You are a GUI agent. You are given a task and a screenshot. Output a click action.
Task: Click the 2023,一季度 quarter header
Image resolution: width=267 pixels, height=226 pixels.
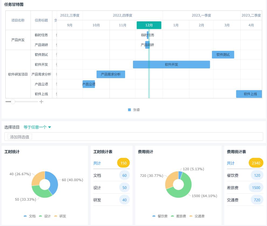[x=201, y=15]
